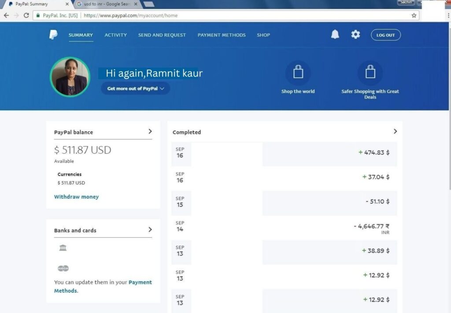Click Safer Shopping with Great Deals icon

tap(370, 73)
